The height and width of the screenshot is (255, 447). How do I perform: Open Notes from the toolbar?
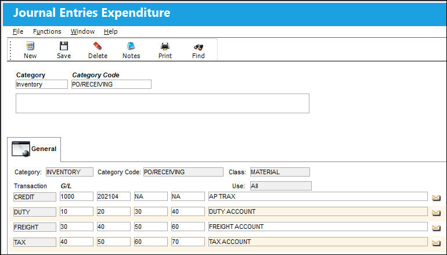(x=131, y=46)
